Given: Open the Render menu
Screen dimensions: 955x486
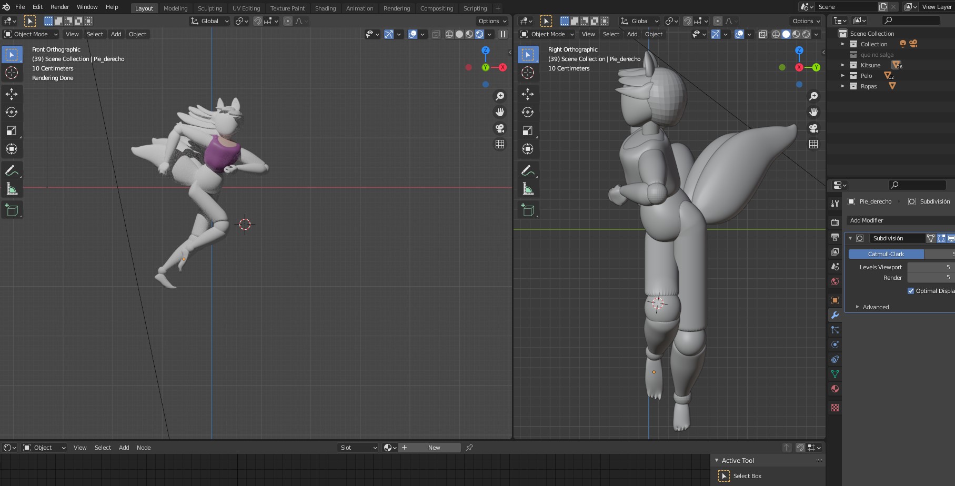Looking at the screenshot, I should (59, 7).
